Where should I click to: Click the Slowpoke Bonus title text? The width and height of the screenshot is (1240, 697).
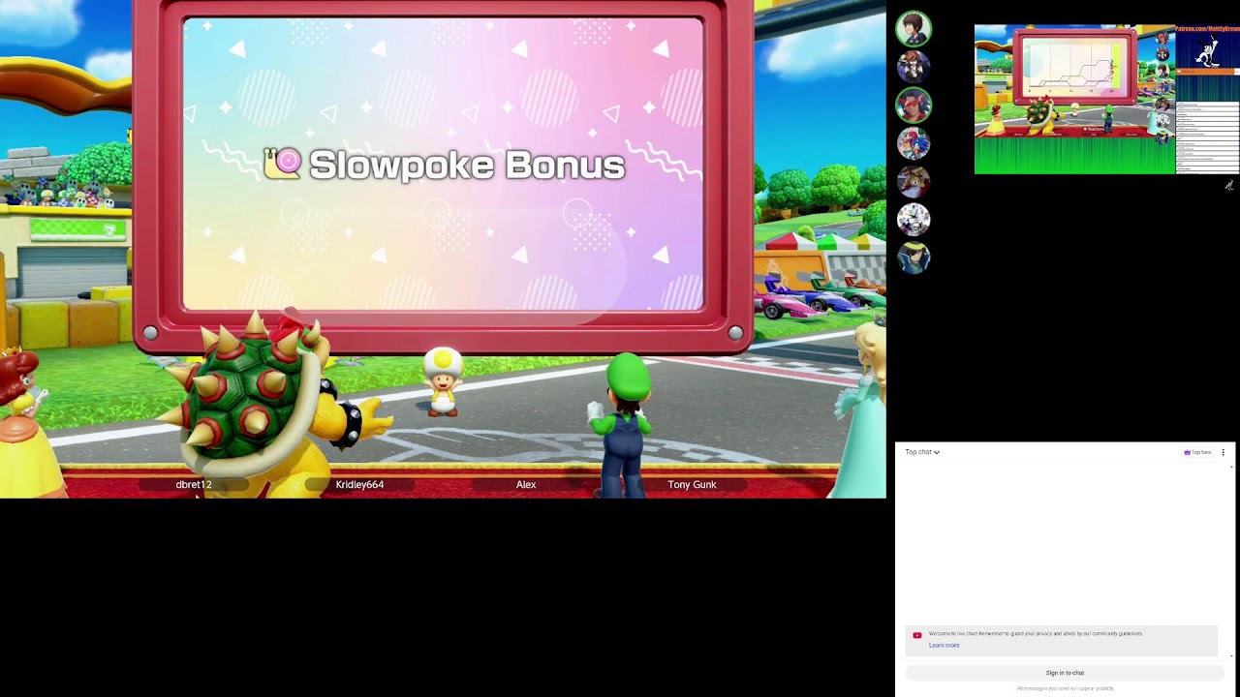[x=466, y=166]
